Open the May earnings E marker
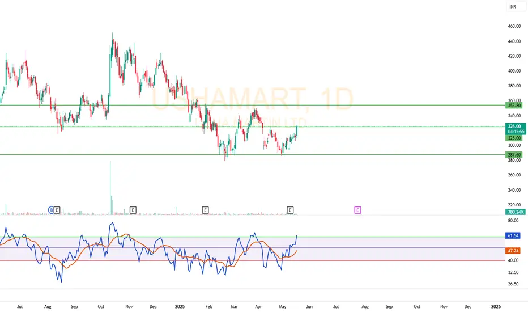This screenshot has height=312, width=528. [x=290, y=210]
